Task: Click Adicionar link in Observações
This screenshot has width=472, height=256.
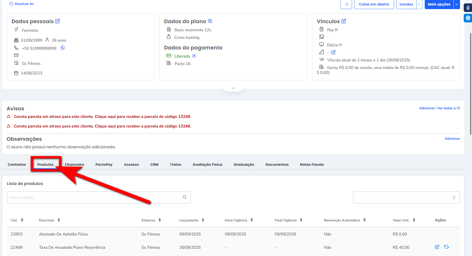Action: tap(452, 139)
